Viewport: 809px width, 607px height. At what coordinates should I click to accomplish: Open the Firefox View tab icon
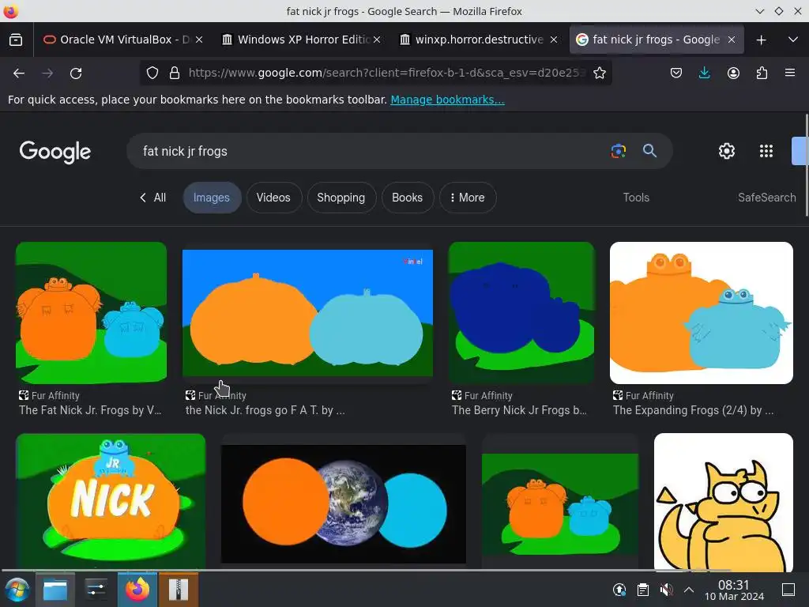tap(16, 40)
